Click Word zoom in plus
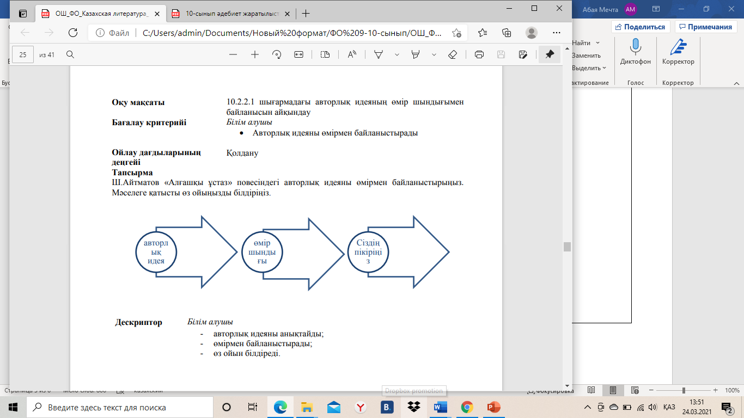The image size is (744, 418). point(715,391)
